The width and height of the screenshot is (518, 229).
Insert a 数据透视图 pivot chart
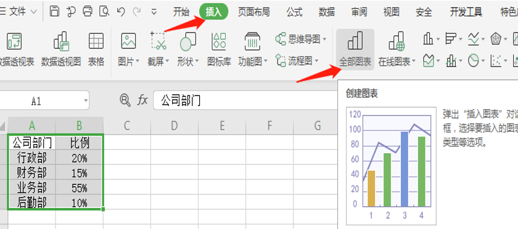click(x=61, y=49)
